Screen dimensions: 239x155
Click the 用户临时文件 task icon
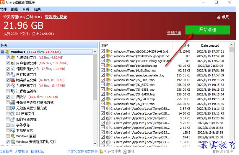click(x=13, y=63)
